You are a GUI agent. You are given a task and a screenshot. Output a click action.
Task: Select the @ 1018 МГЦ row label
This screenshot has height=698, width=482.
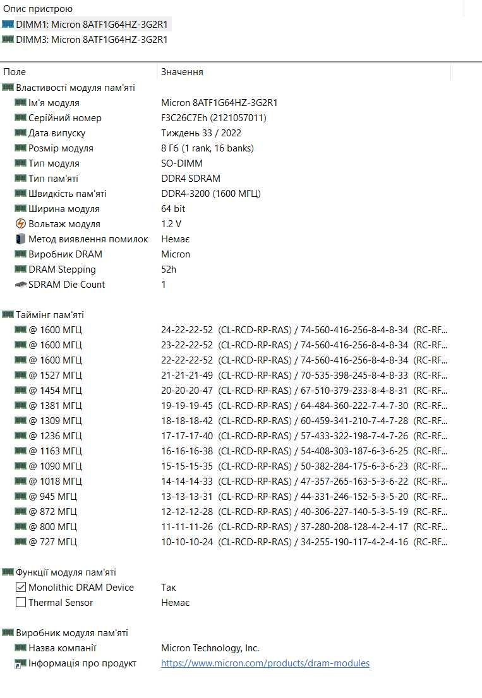55,481
